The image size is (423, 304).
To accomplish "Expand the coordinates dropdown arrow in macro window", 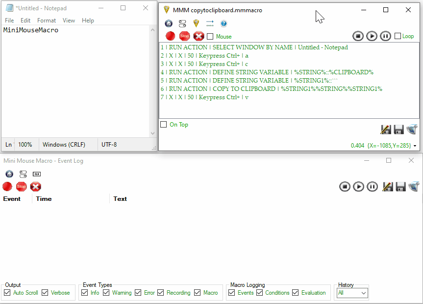I will (x=415, y=146).
